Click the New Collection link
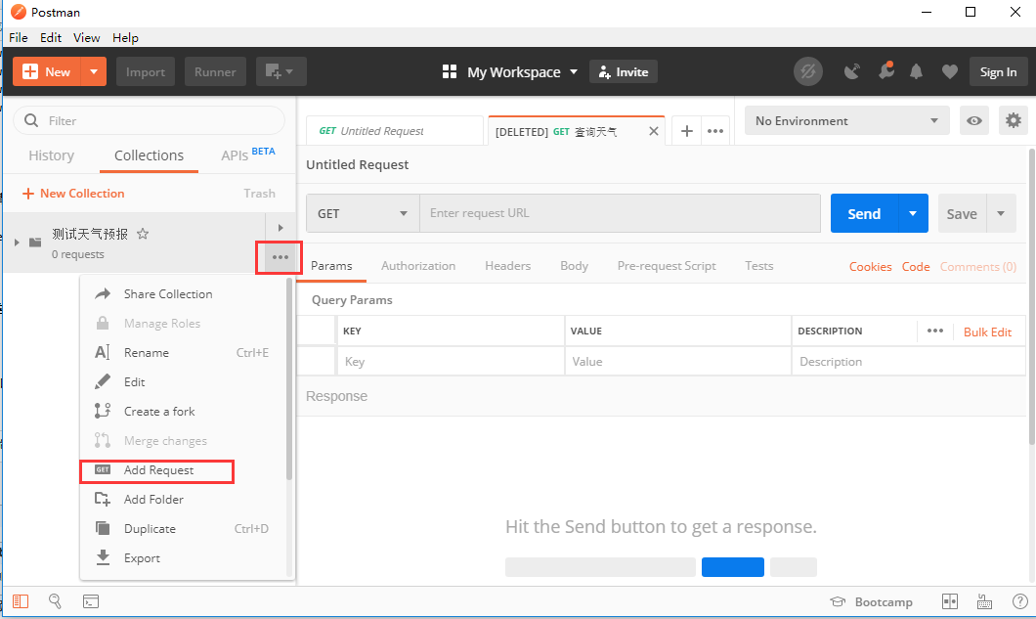Image resolution: width=1036 pixels, height=619 pixels. click(x=73, y=193)
